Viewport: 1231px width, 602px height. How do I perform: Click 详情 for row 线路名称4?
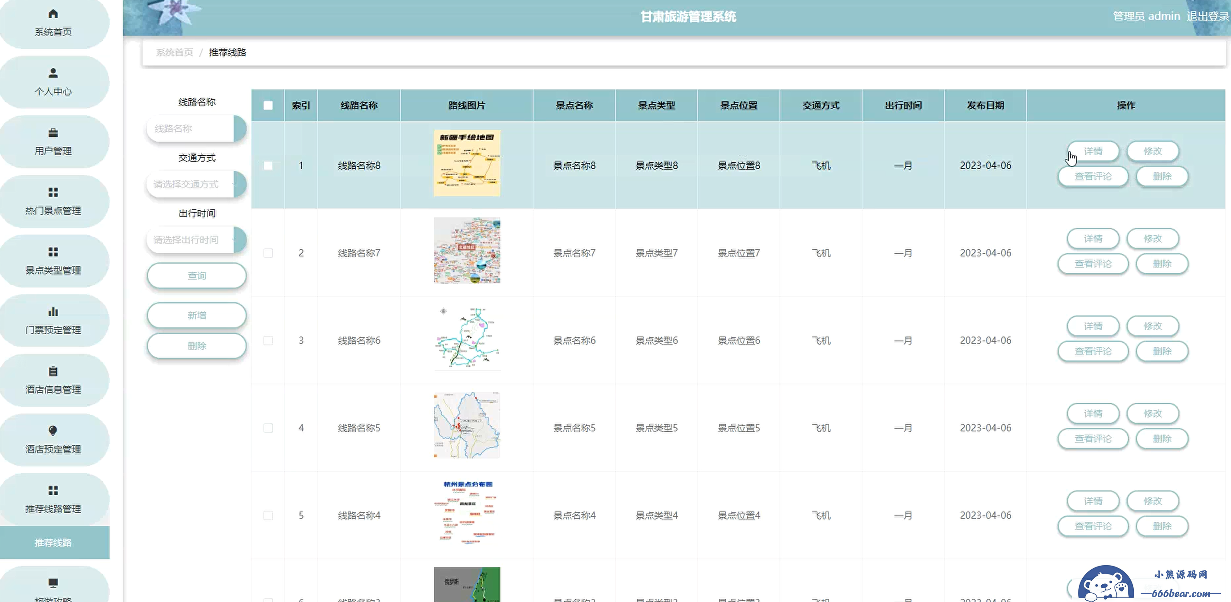(x=1093, y=500)
